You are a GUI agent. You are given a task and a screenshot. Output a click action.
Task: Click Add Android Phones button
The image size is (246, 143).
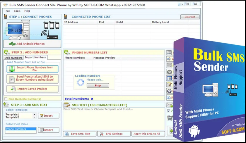(32, 44)
